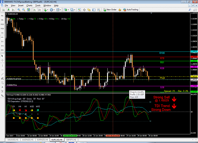Open the Window menu
Image resolution: width=198 pixels, height=143 pixels.
pos(47,6)
